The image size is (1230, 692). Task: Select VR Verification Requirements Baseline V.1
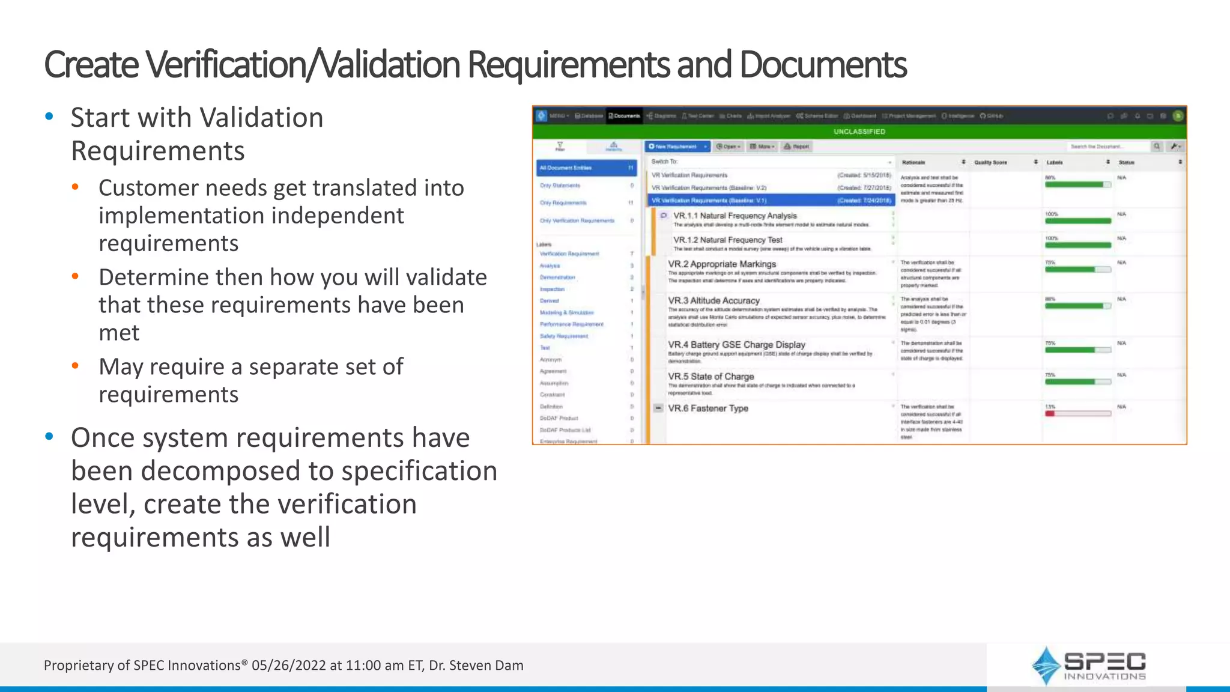point(771,201)
